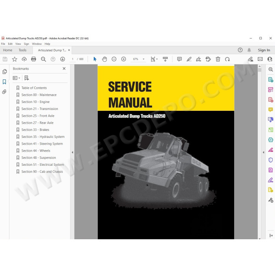
Task: Click find current bookmark icon
Action: [x=26, y=78]
